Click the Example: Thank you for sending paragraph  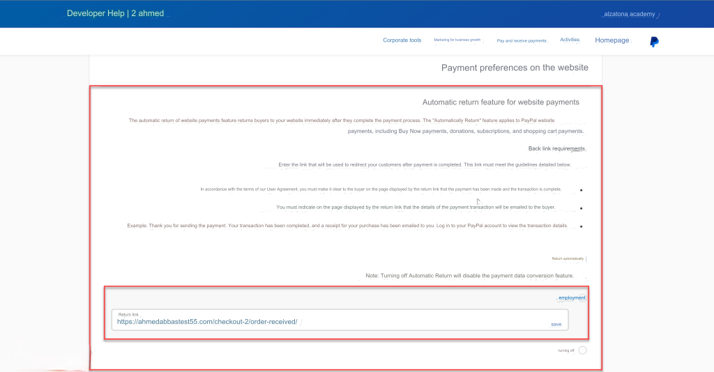pos(347,226)
